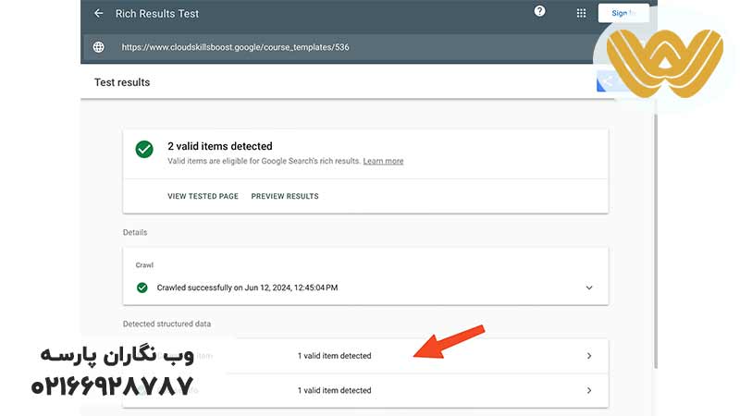Open the Google apps grid icon
This screenshot has height=416, width=740.
(581, 14)
